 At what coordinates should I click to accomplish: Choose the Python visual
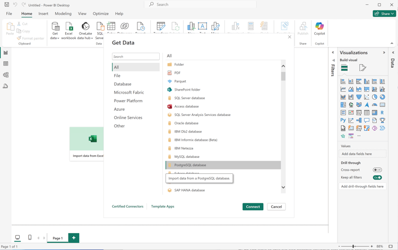(x=343, y=120)
